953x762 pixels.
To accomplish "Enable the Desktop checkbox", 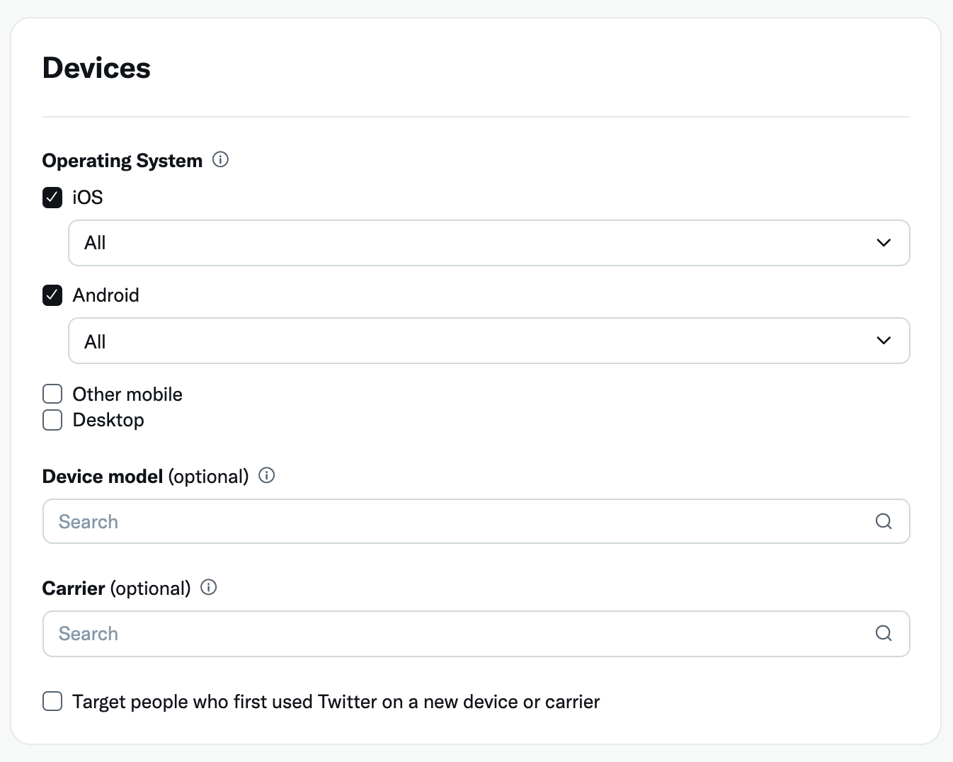I will click(52, 420).
